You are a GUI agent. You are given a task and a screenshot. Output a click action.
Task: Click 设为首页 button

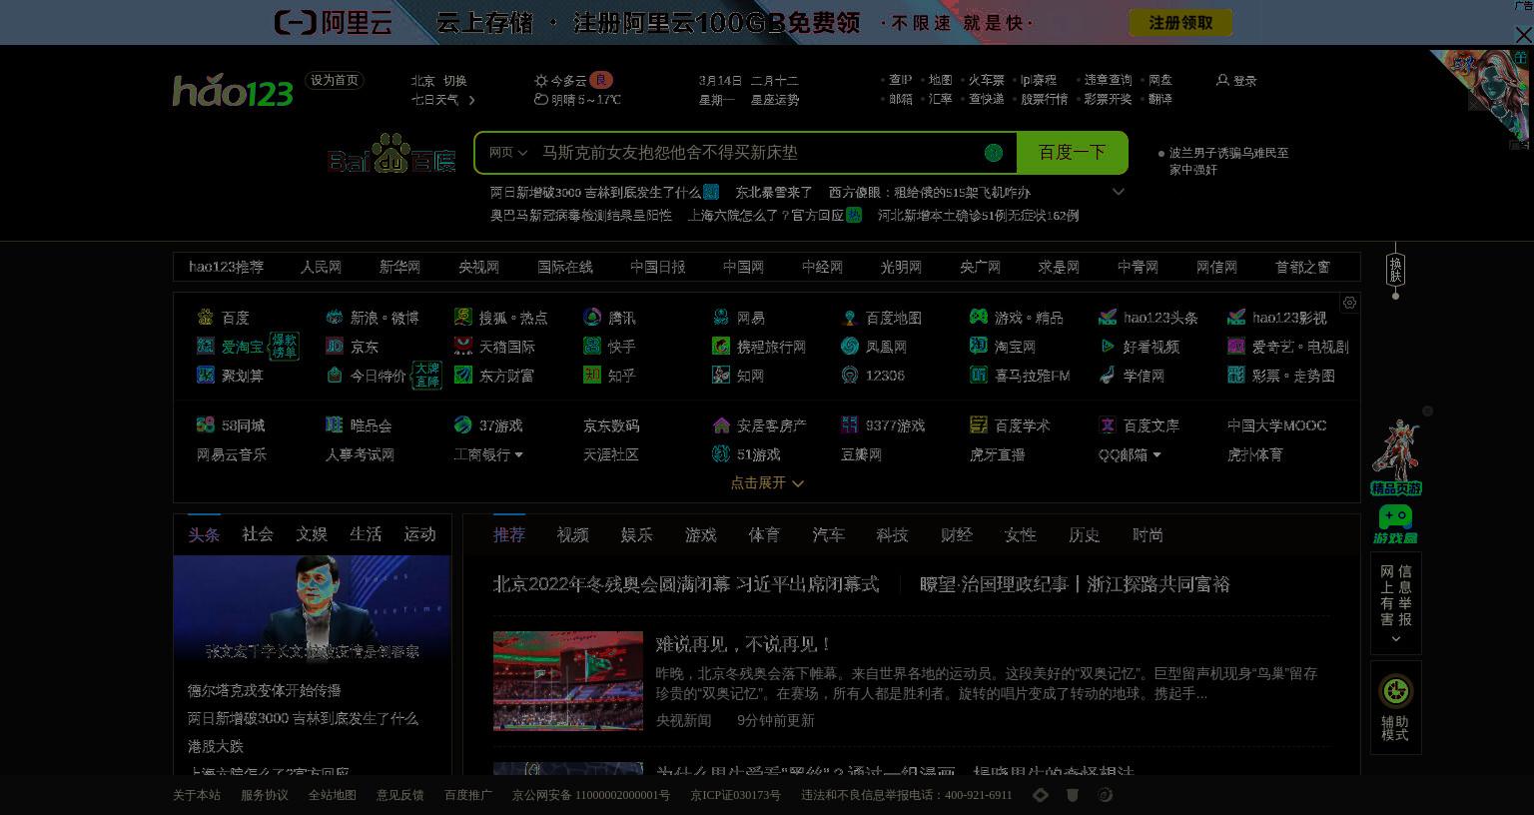pos(335,80)
